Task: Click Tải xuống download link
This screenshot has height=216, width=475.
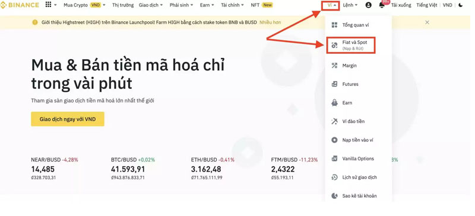Action: click(401, 5)
